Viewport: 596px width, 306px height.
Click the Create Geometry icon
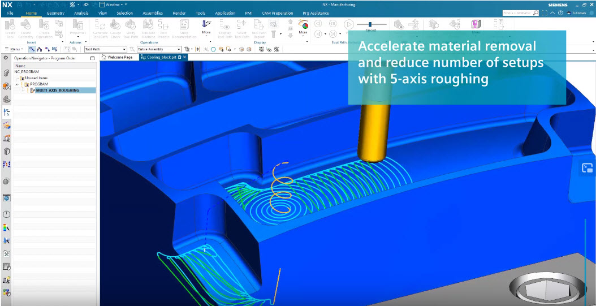point(26,25)
